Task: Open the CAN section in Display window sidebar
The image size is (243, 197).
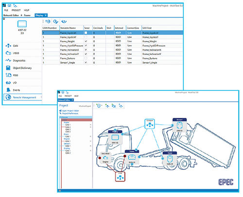Action: [x=22, y=46]
